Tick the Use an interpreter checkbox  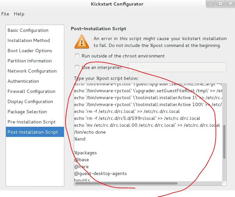77,67
